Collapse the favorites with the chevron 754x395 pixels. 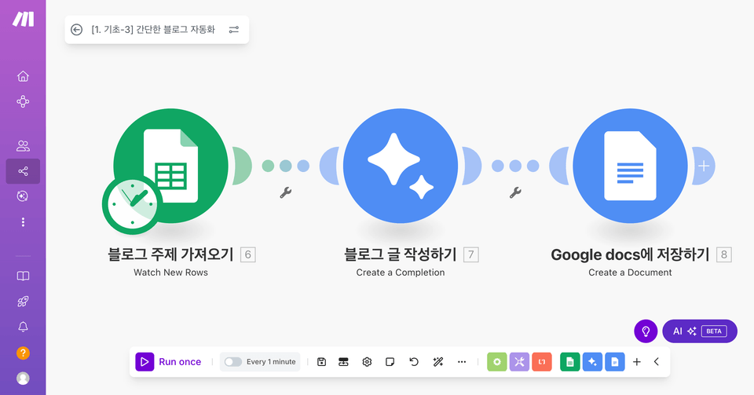[x=657, y=362]
